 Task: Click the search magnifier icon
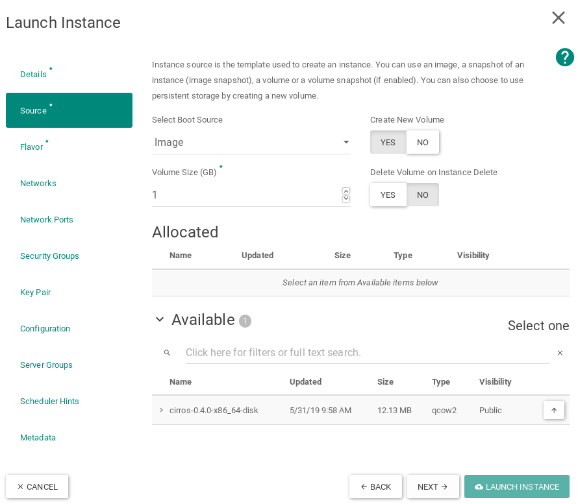pos(167,352)
